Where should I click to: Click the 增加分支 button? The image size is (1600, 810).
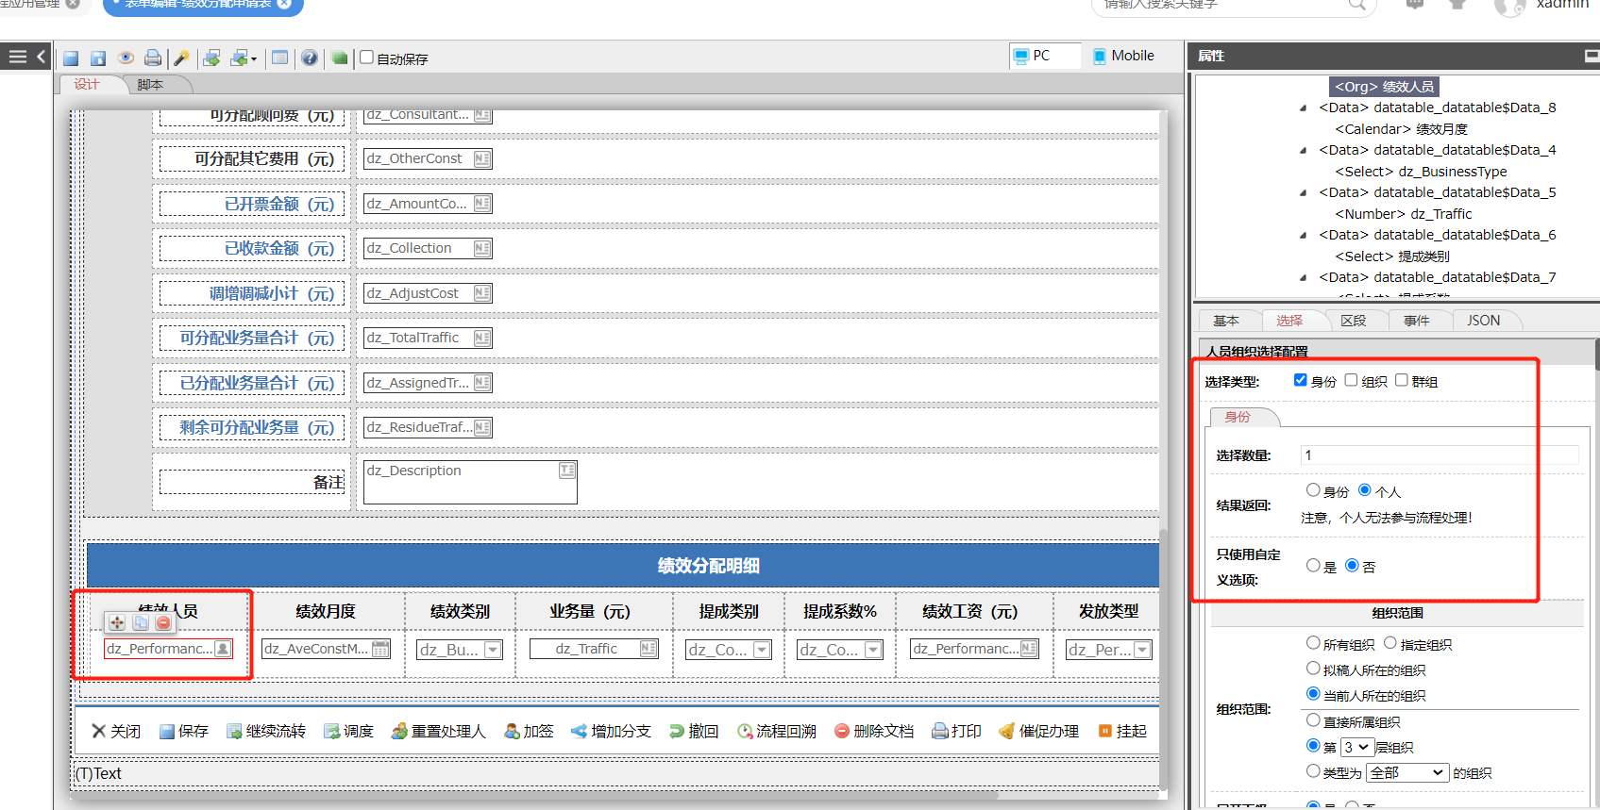[x=611, y=731]
